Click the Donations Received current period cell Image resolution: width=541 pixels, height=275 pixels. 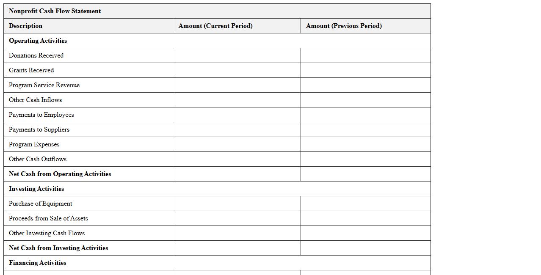coord(237,55)
